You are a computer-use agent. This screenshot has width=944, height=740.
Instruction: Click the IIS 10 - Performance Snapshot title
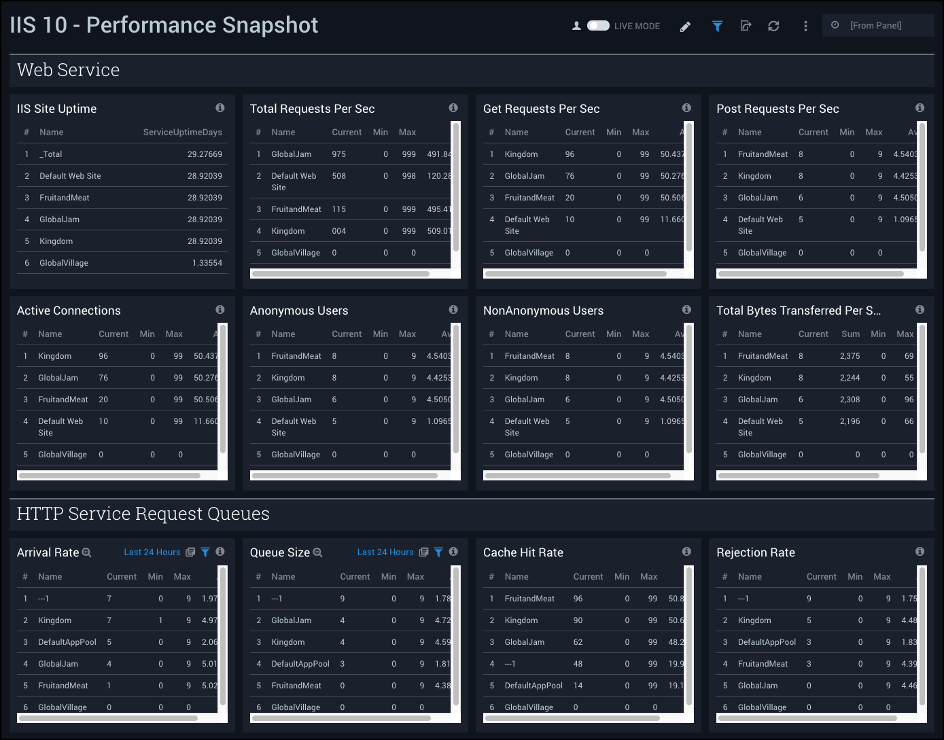[x=164, y=25]
